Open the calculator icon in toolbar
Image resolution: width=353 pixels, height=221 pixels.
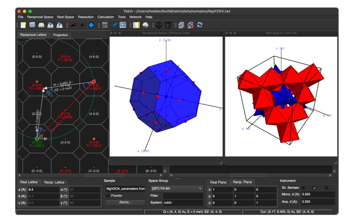point(105,25)
